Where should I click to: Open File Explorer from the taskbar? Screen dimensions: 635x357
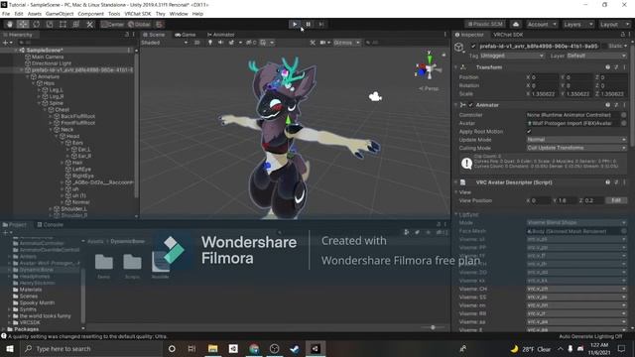click(x=212, y=348)
